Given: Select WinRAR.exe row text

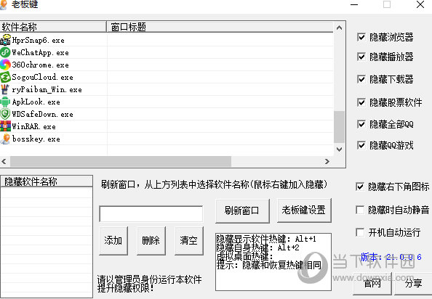Looking at the screenshot, I should [34, 126].
